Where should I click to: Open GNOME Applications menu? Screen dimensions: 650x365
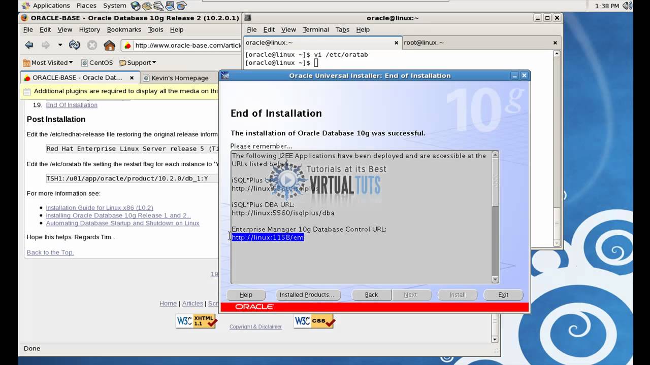[x=46, y=6]
